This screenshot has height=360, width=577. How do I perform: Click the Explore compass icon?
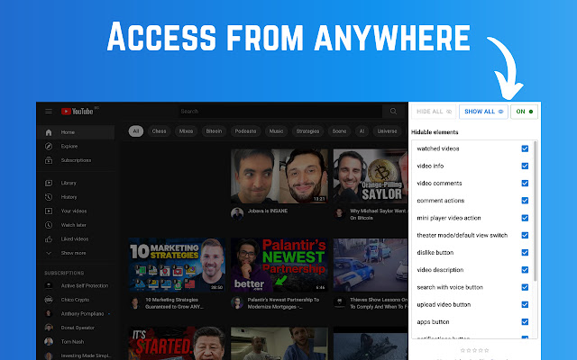49,146
